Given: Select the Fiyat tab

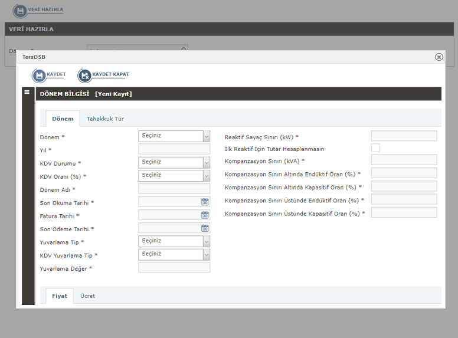Looking at the screenshot, I should pyautogui.click(x=60, y=296).
